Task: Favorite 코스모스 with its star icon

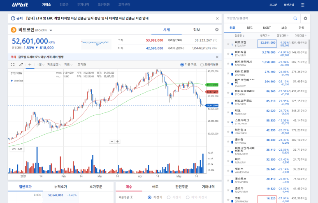Action: [x=228, y=180]
